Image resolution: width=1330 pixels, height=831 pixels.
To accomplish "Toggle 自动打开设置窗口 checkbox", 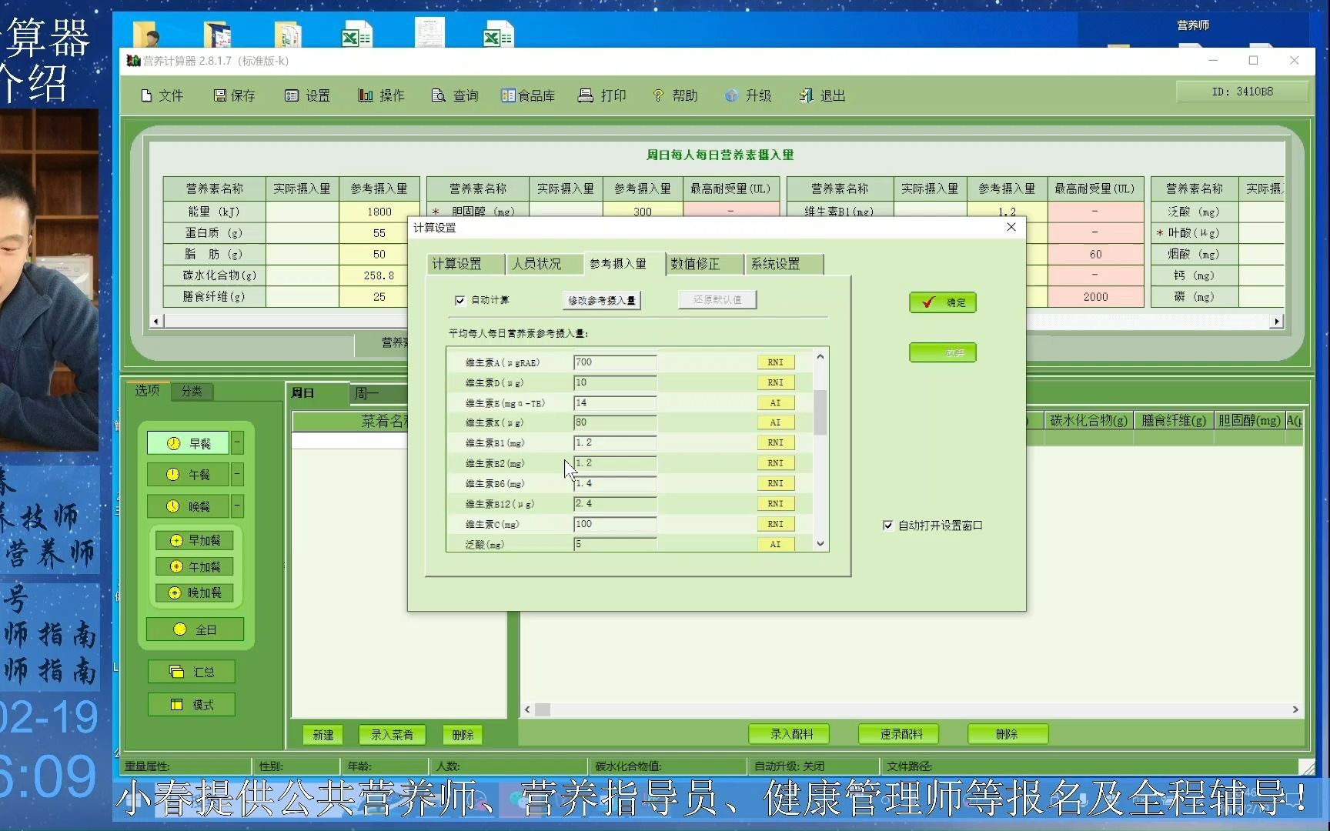I will 887,526.
